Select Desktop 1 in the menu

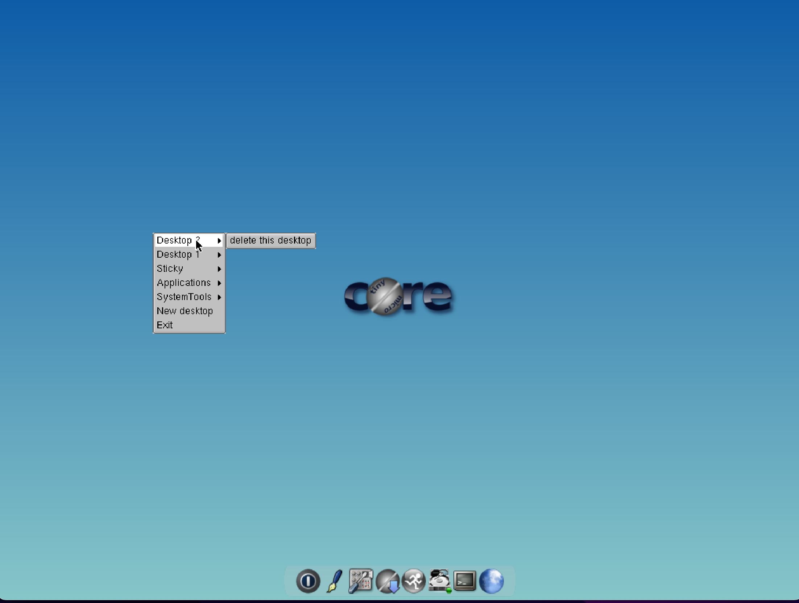(179, 254)
